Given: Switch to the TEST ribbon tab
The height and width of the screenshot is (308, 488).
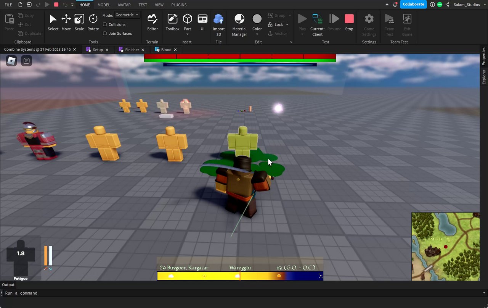Looking at the screenshot, I should tap(143, 5).
